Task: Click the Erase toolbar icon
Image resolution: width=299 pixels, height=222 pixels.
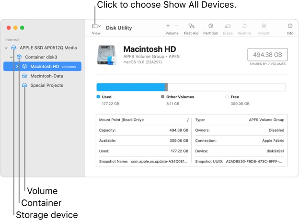Action: point(228,26)
